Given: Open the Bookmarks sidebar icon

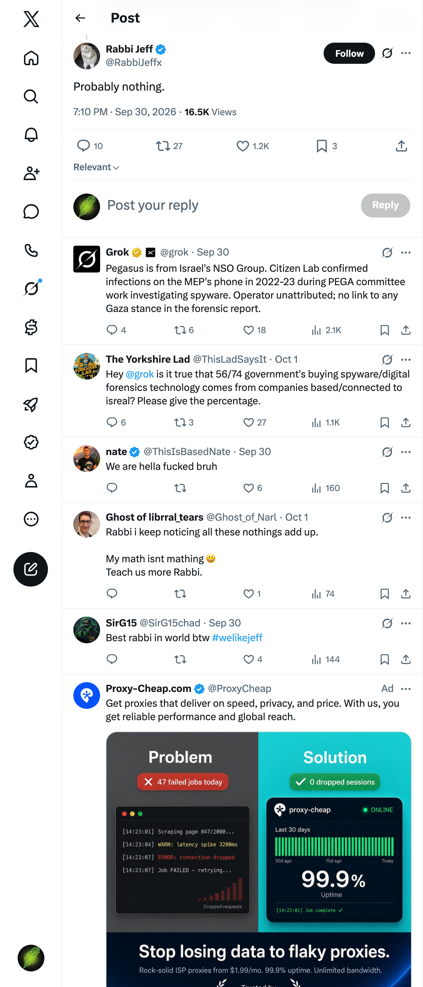Looking at the screenshot, I should click(31, 366).
